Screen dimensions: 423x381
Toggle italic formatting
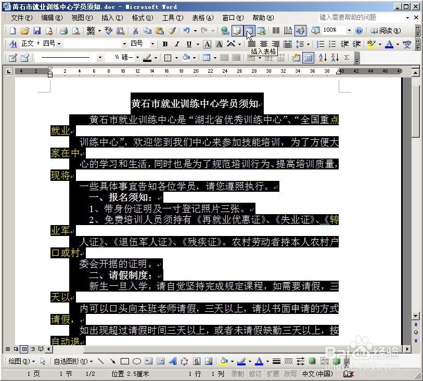click(177, 44)
